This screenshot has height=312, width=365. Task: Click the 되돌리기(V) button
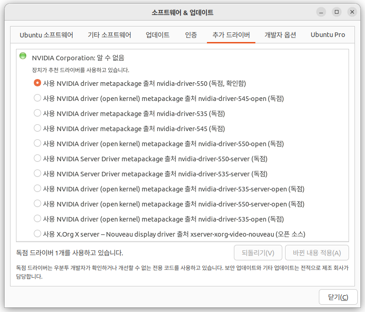click(258, 253)
